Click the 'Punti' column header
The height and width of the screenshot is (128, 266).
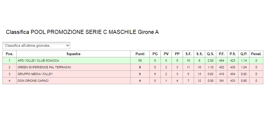[140, 54]
